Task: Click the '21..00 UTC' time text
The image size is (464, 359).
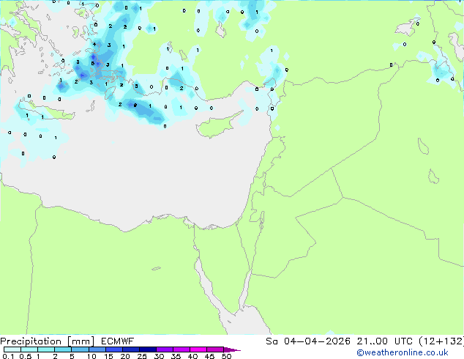Action: [x=385, y=341]
